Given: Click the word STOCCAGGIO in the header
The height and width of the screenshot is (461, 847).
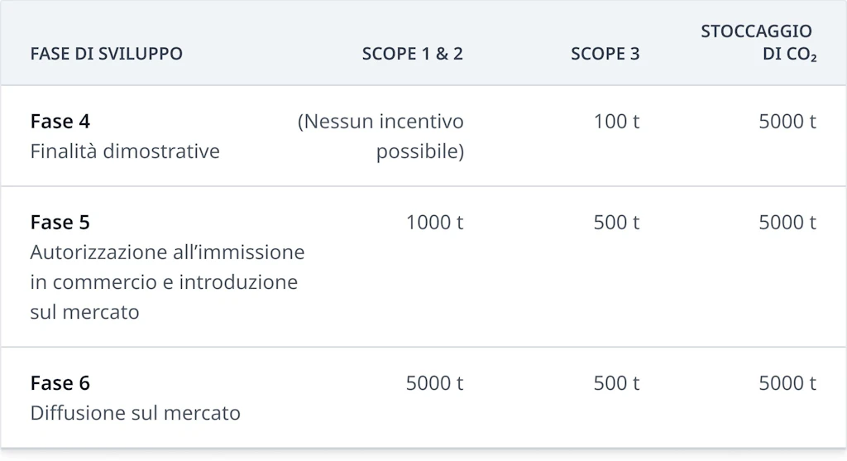Looking at the screenshot, I should (756, 31).
